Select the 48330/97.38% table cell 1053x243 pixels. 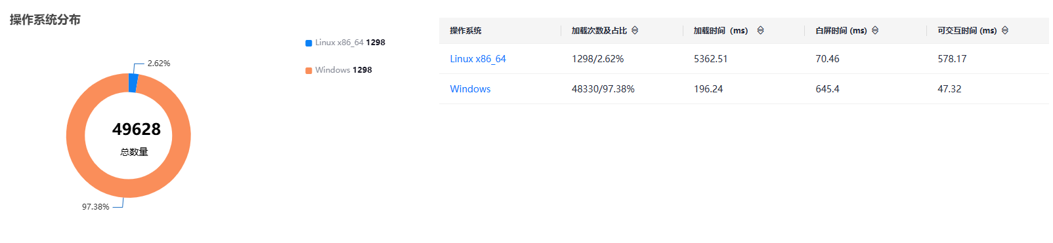(x=603, y=89)
